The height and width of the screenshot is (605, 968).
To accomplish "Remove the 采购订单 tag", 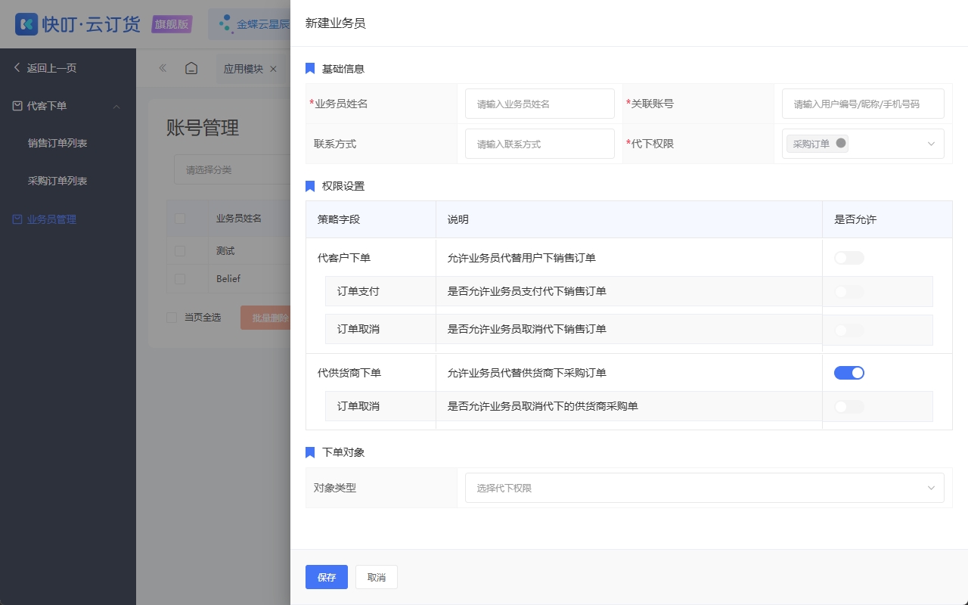I will tap(841, 143).
